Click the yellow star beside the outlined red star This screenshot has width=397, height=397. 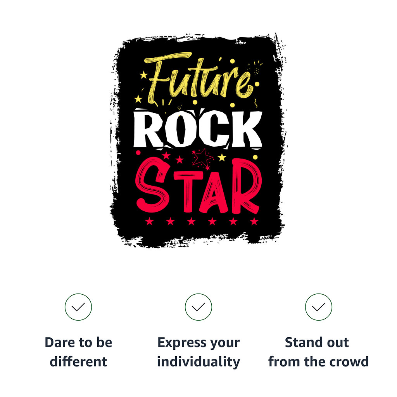[x=222, y=157]
